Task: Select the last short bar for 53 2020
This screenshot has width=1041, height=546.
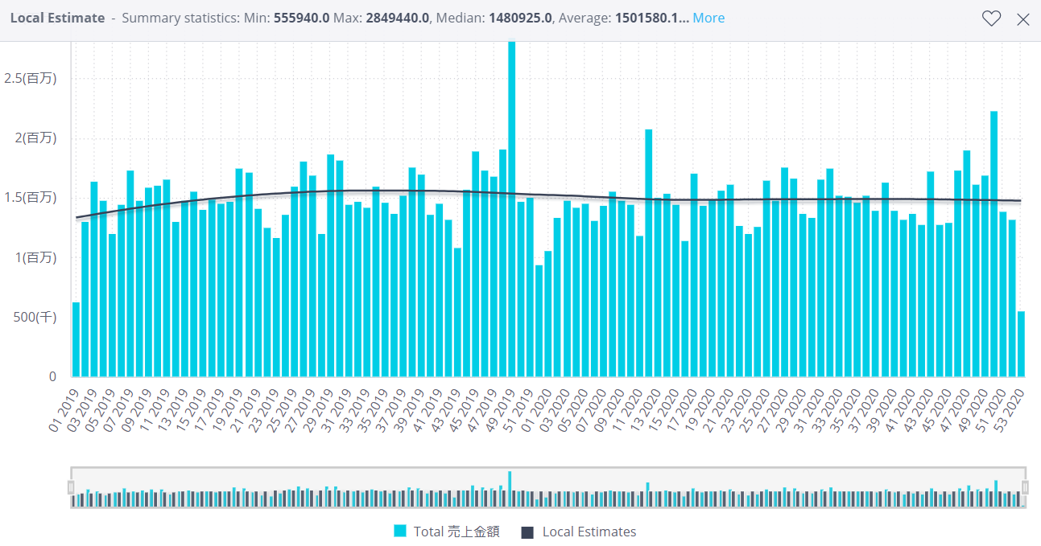Action: (1021, 344)
